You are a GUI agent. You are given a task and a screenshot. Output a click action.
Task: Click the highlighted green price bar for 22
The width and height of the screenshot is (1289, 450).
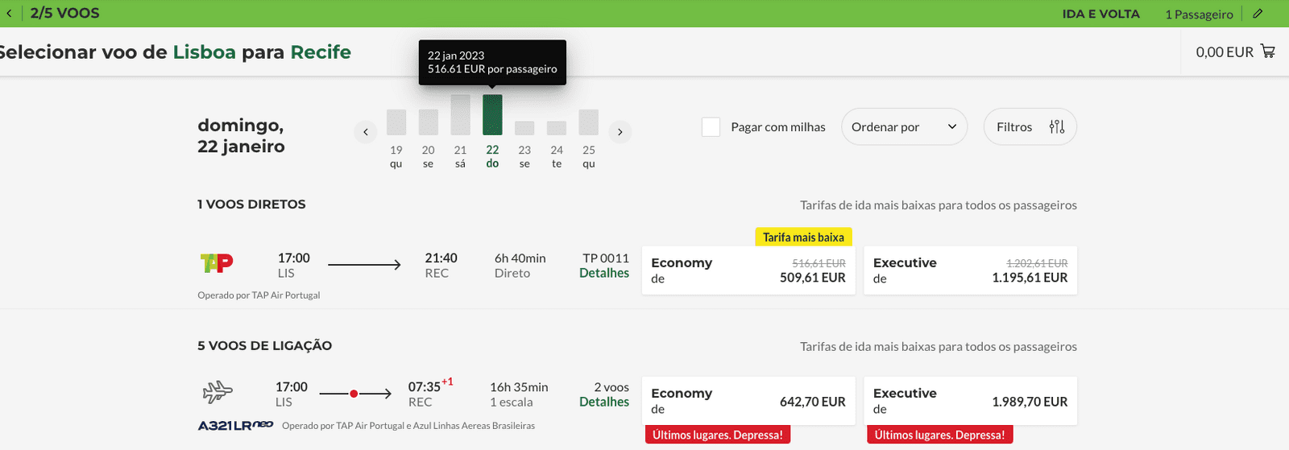click(492, 114)
